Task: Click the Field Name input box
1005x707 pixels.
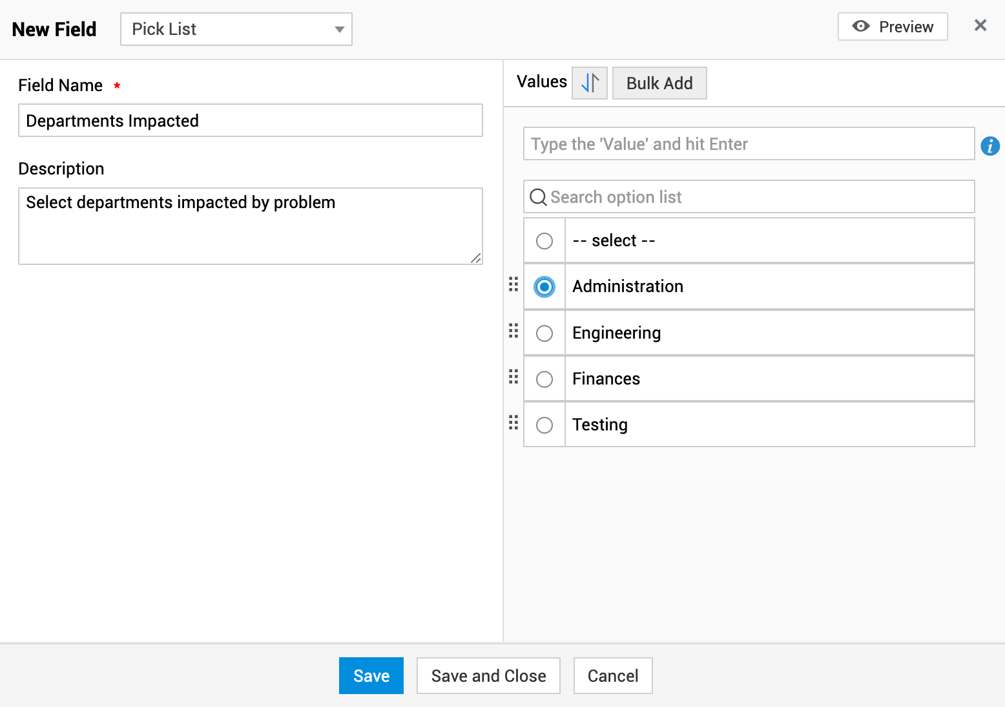Action: click(x=251, y=121)
